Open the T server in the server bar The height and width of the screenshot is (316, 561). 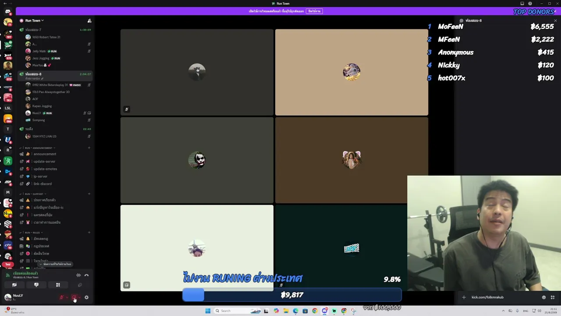click(x=8, y=129)
